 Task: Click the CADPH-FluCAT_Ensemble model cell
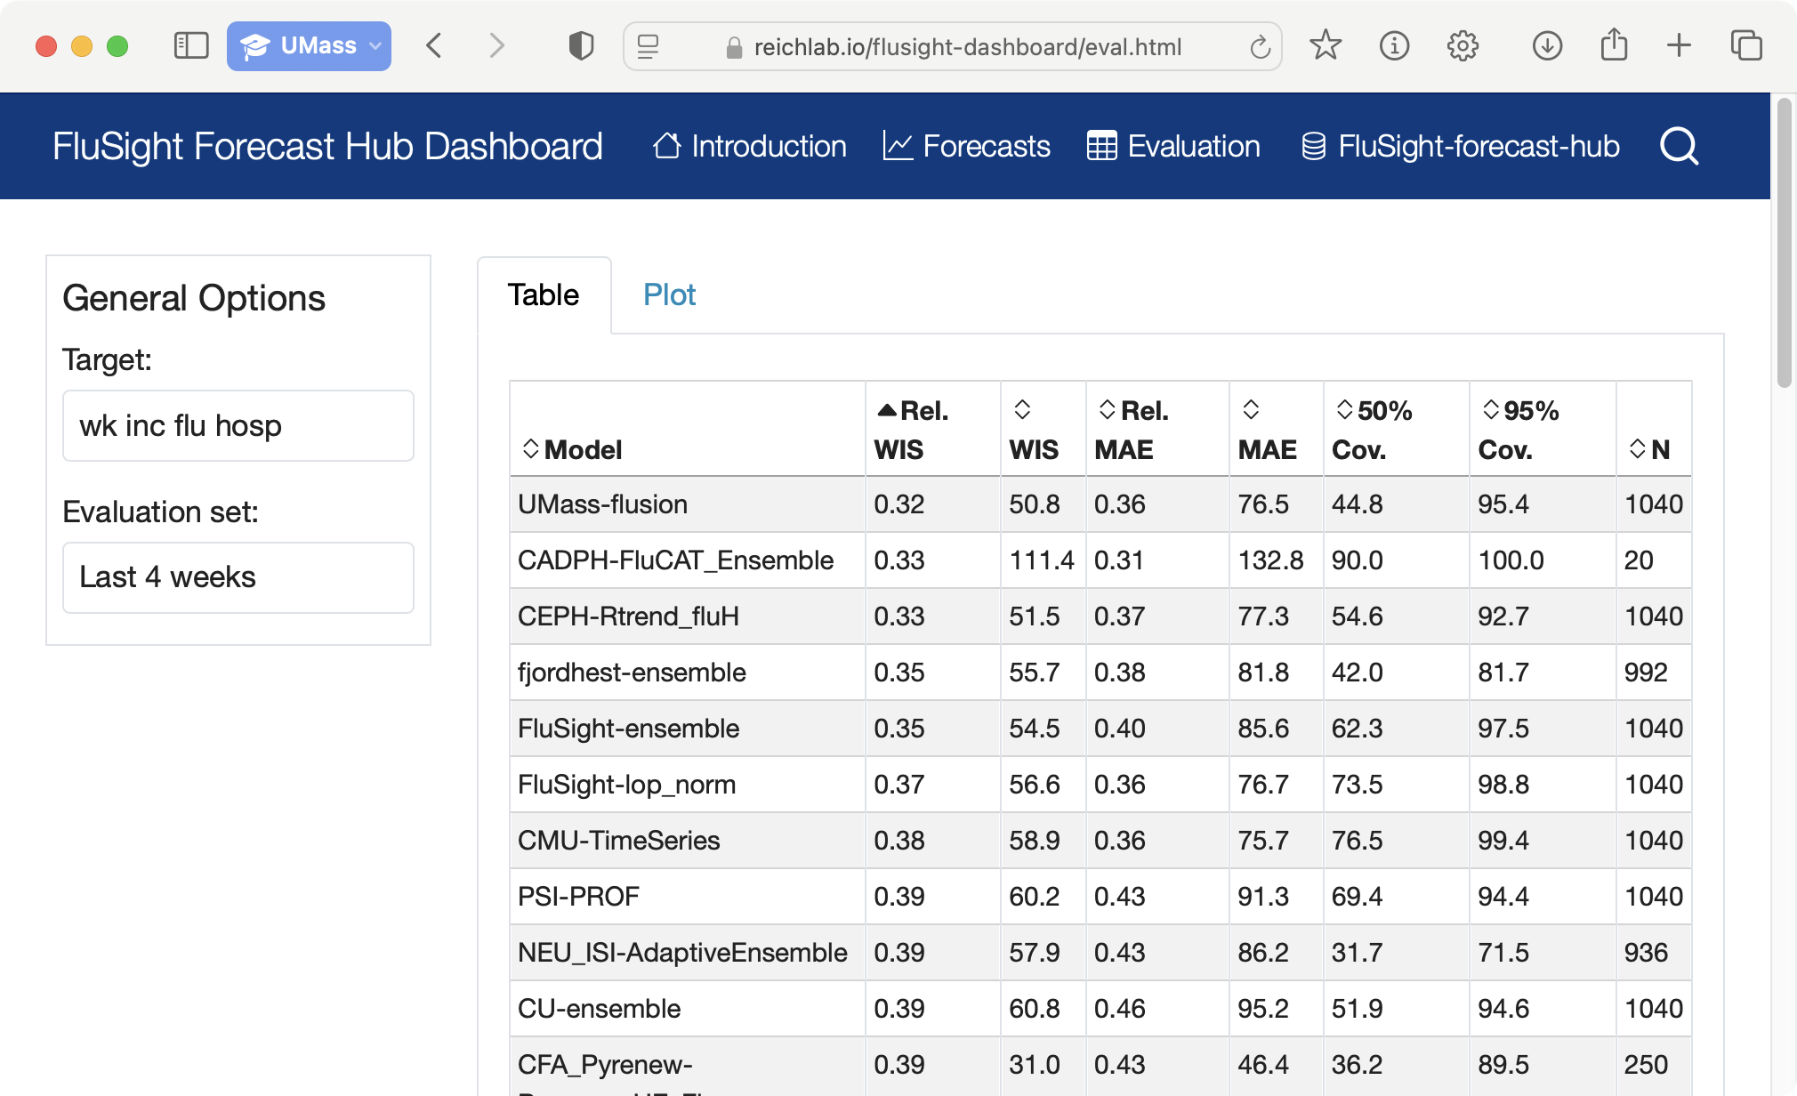pos(687,560)
